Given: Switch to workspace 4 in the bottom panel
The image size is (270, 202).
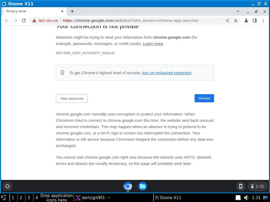Looking at the screenshot, I should (36, 198).
